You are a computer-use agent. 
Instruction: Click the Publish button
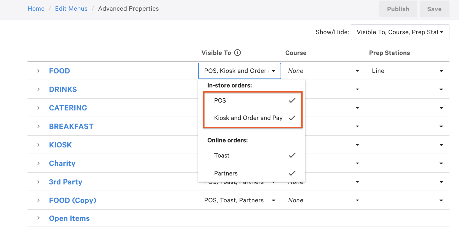(398, 9)
